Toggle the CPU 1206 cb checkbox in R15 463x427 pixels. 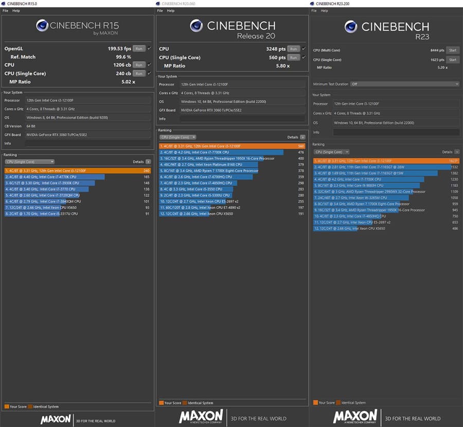[x=149, y=64]
